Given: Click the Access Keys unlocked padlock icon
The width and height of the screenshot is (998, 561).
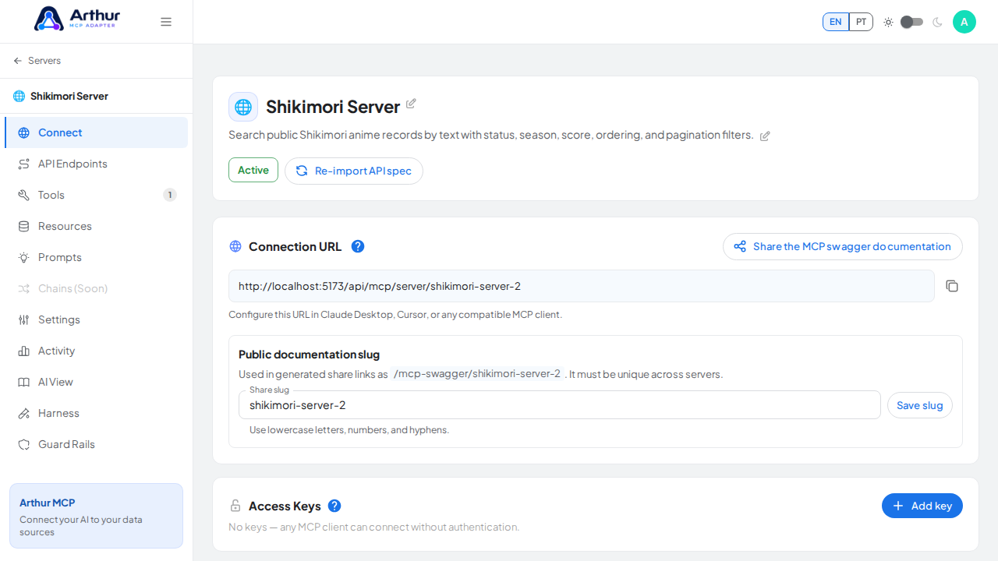Looking at the screenshot, I should [235, 506].
